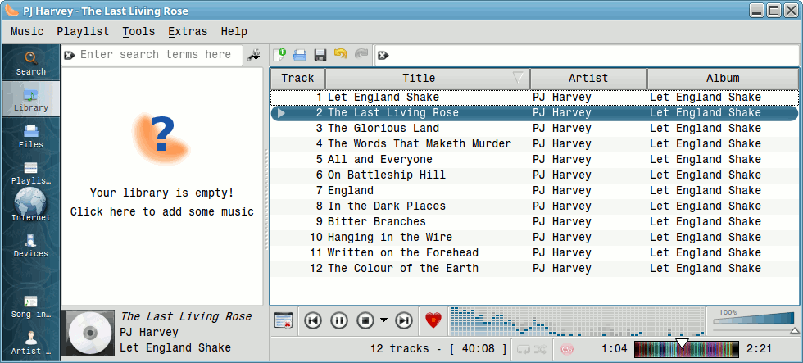
Task: Open the stop-after options dropdown arrow
Action: coord(384,320)
